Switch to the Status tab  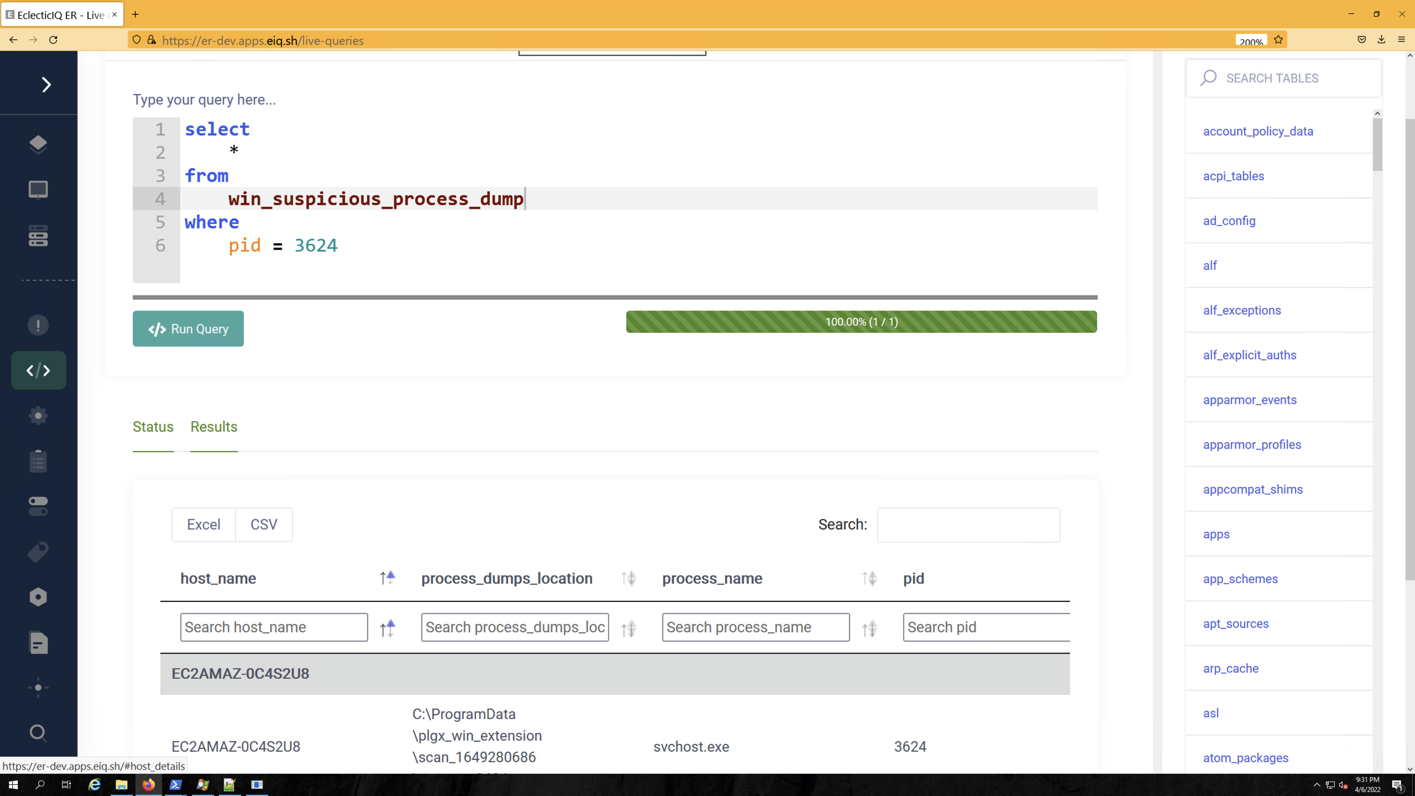click(x=153, y=427)
